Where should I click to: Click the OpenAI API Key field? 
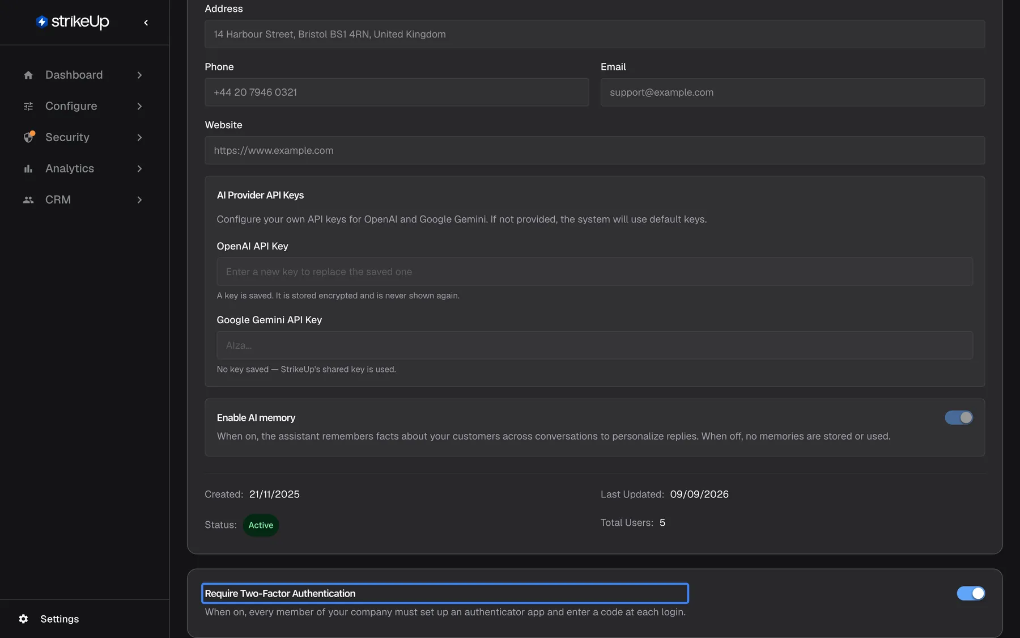pos(594,272)
